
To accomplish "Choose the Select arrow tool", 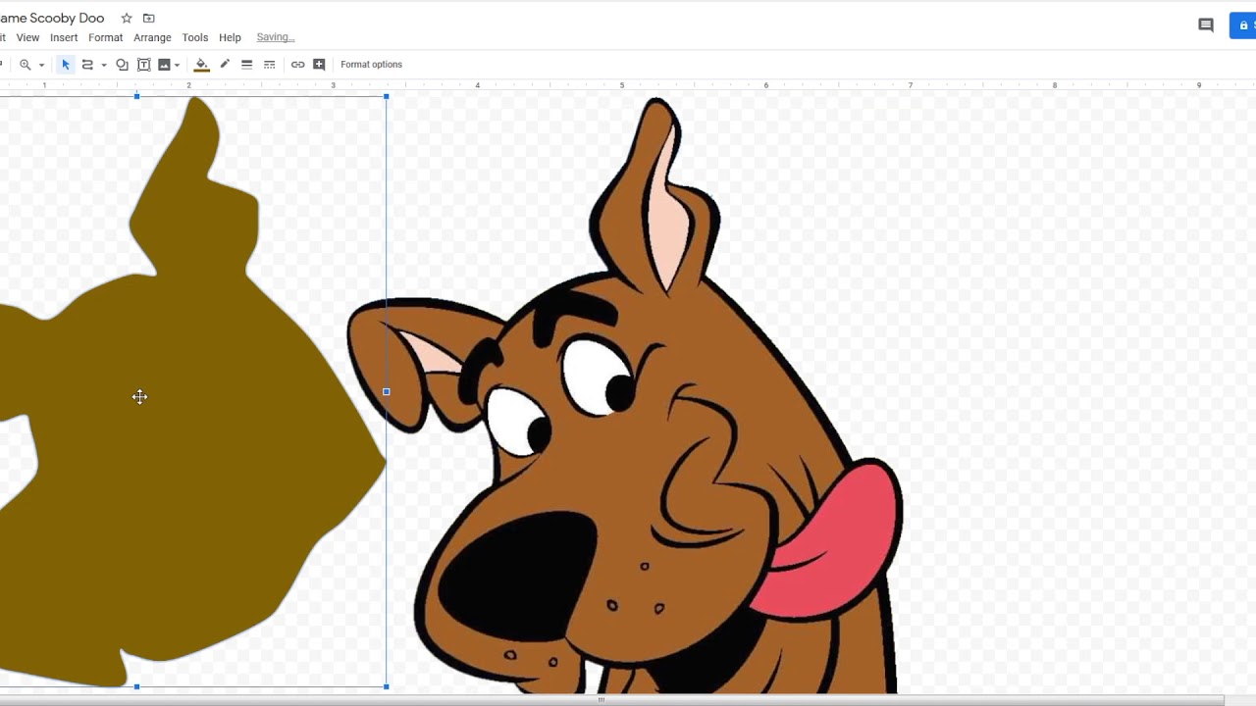I will pyautogui.click(x=66, y=65).
